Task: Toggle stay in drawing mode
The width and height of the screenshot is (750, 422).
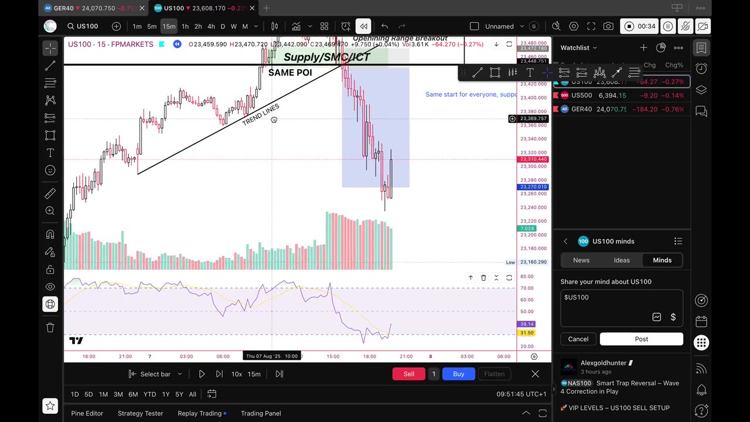Action: click(50, 252)
